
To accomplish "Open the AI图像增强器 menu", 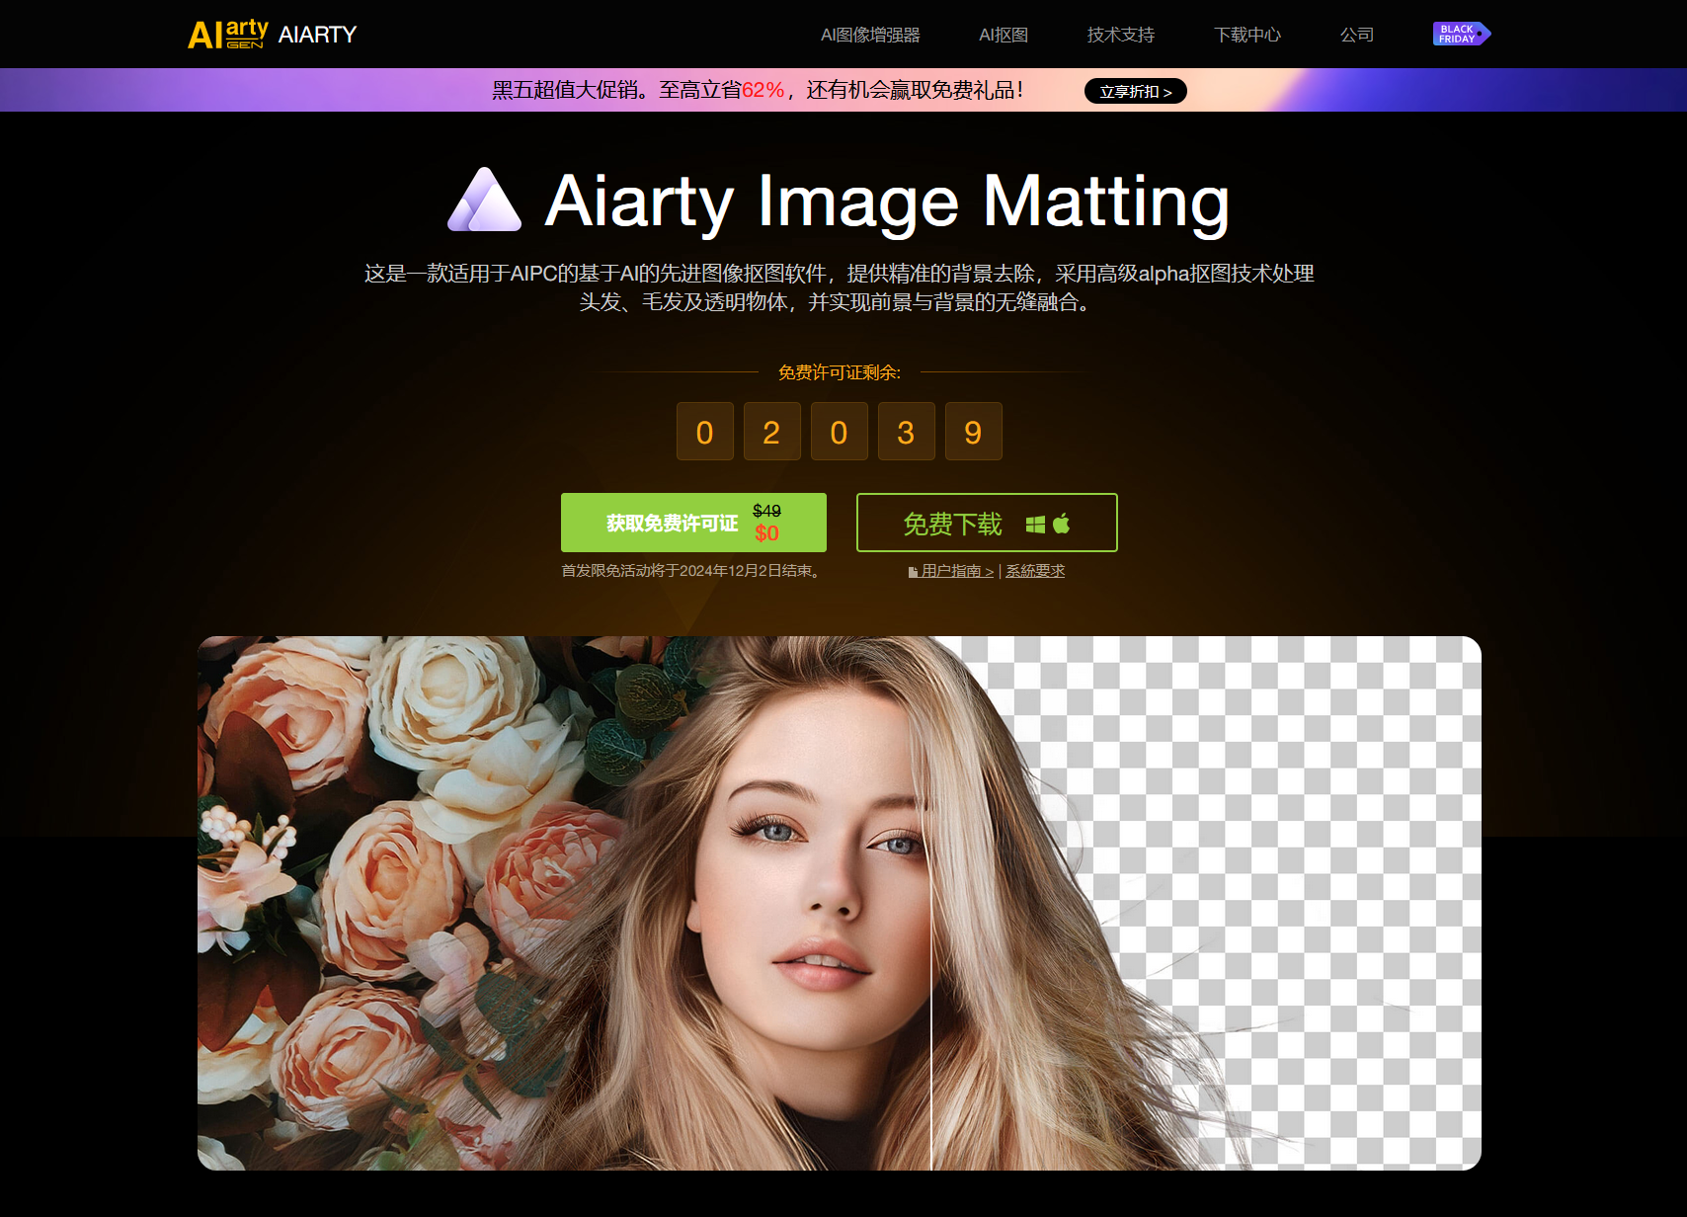I will point(870,35).
